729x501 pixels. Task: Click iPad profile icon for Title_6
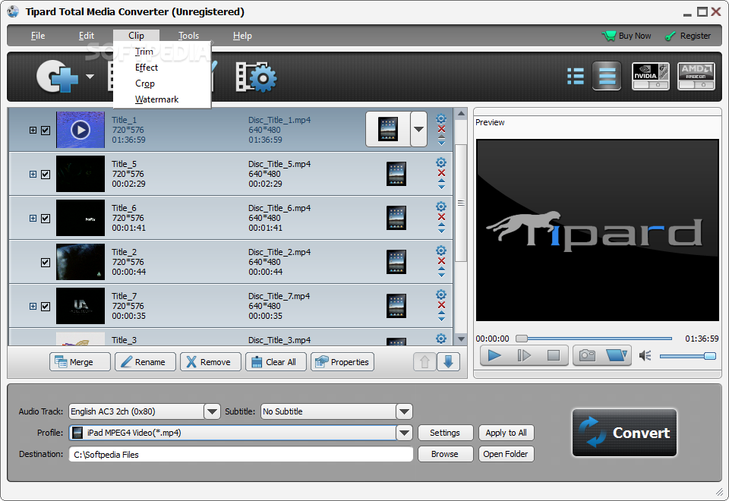(x=396, y=218)
